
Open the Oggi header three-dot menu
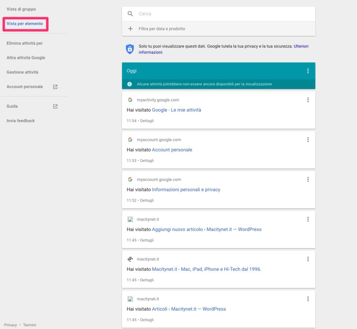(x=308, y=71)
